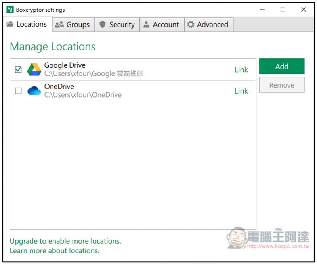The image size is (317, 265).
Task: Open 'Upgrade to enable more locations' link
Action: [65, 241]
